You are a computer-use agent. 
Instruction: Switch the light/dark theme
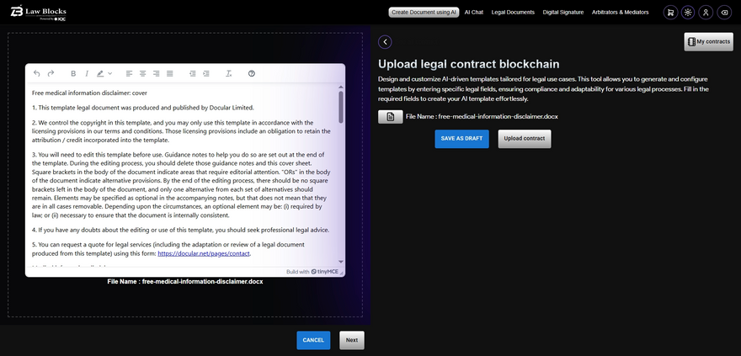(688, 13)
